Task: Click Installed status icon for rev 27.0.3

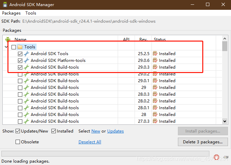Action: pyautogui.click(x=155, y=121)
